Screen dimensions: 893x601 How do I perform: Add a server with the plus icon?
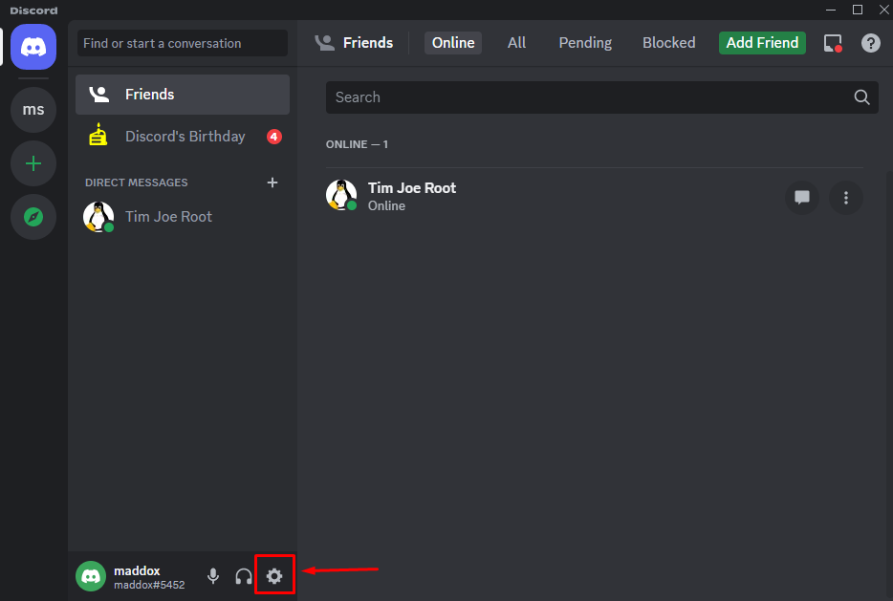tap(33, 164)
